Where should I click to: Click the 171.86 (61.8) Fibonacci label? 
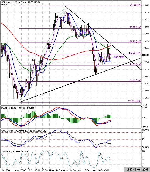[x=135, y=64]
